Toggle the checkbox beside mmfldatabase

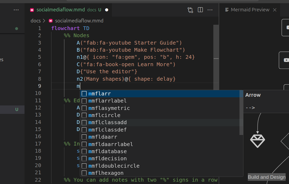coord(84,151)
